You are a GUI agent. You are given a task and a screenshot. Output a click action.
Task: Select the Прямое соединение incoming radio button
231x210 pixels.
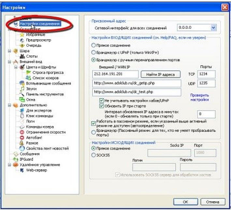pos(94,45)
